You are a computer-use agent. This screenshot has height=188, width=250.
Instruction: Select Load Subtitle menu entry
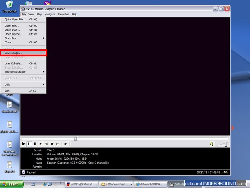click(x=23, y=64)
